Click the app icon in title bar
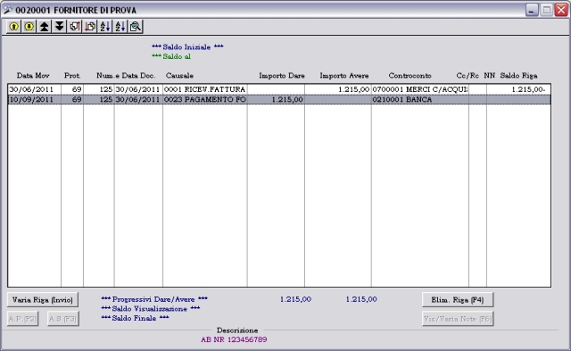 pyautogui.click(x=7, y=10)
